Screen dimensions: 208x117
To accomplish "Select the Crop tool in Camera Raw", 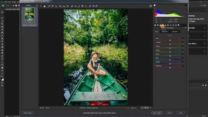I will coord(60,6).
